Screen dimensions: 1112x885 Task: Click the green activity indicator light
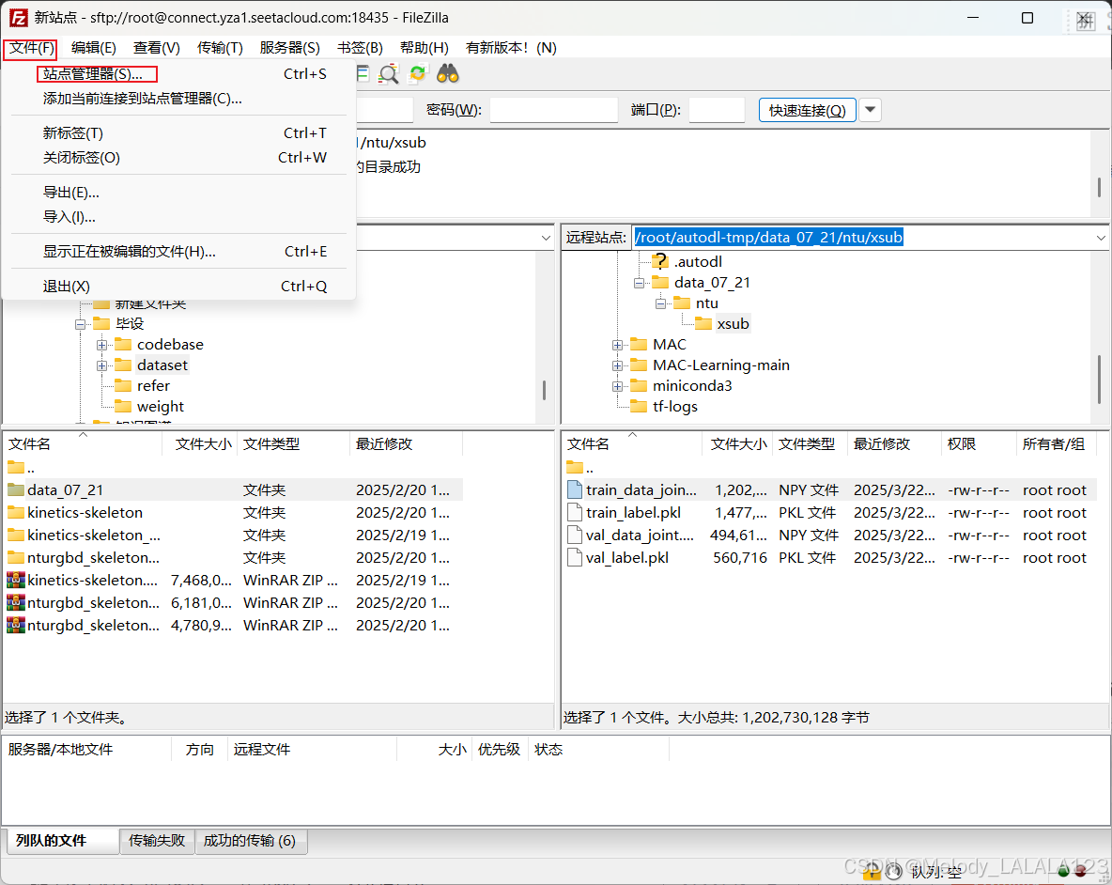[1063, 872]
